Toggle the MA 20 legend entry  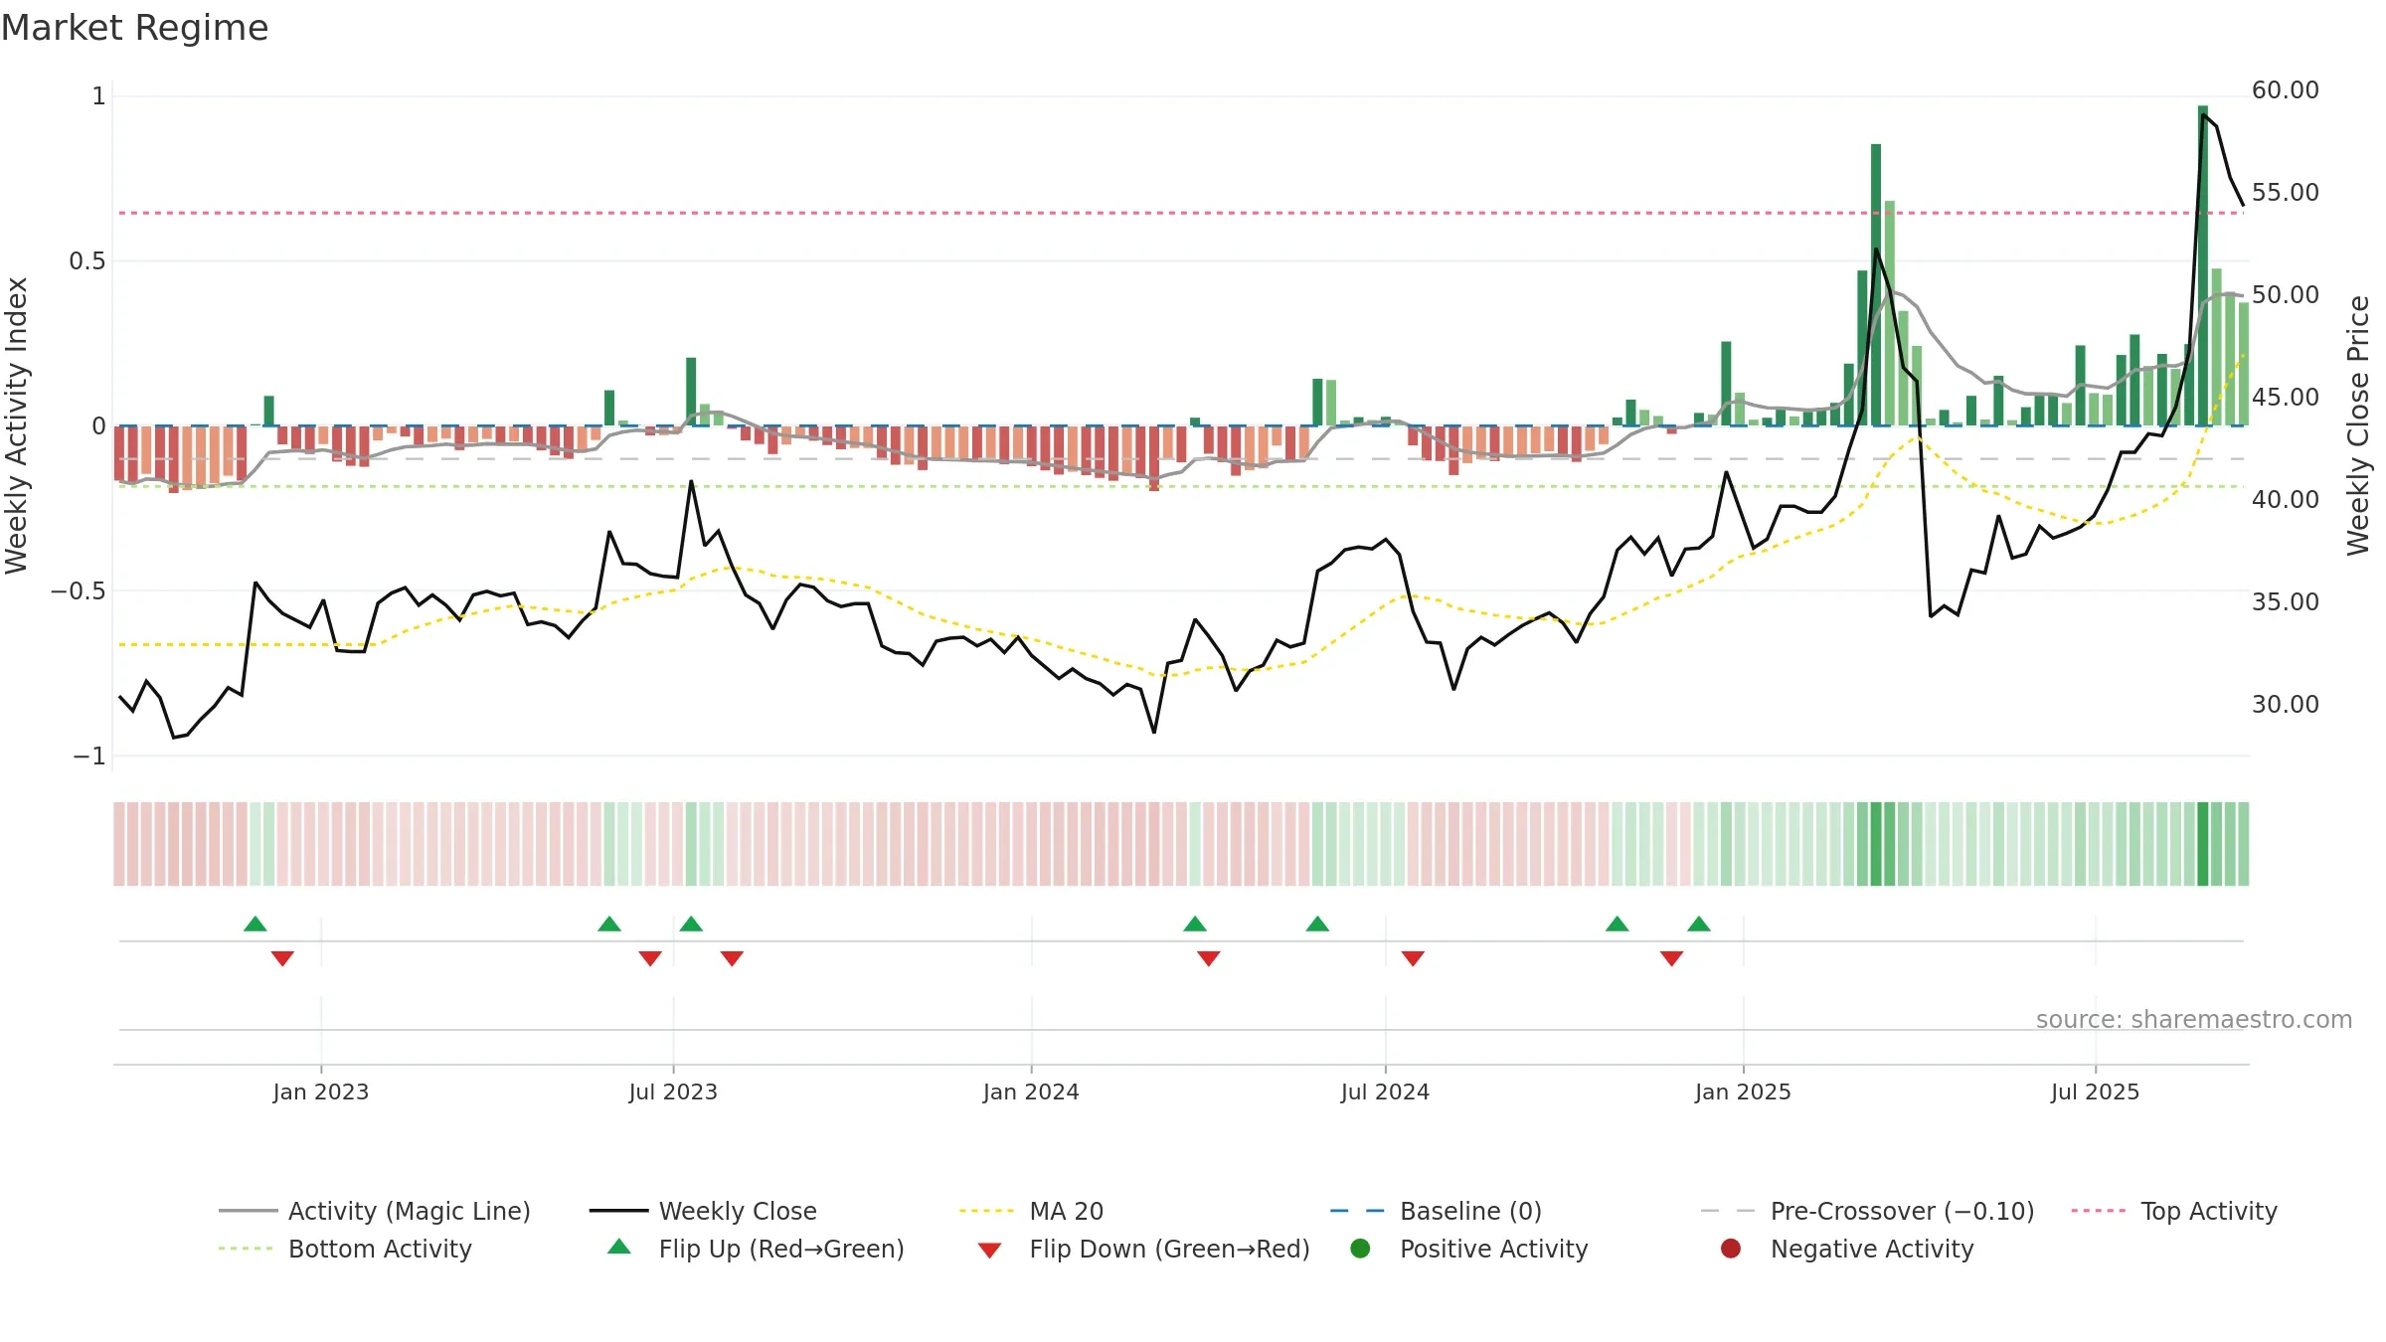coord(1031,1211)
